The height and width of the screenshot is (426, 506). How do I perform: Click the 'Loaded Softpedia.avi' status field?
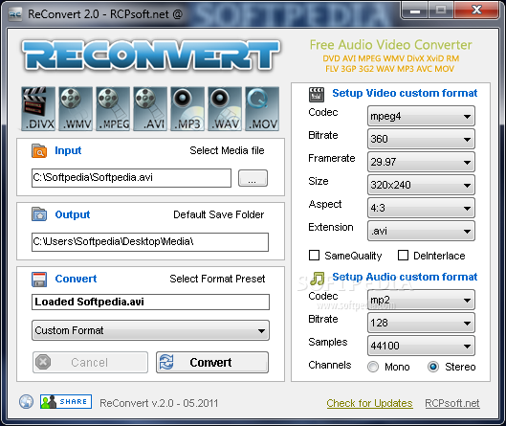coord(150,302)
